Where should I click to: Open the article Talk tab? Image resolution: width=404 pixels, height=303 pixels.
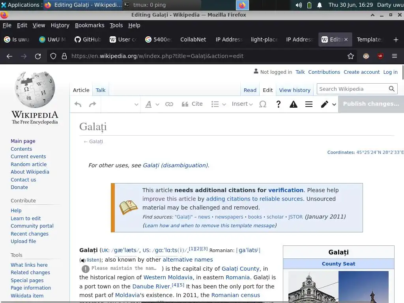coord(101,90)
